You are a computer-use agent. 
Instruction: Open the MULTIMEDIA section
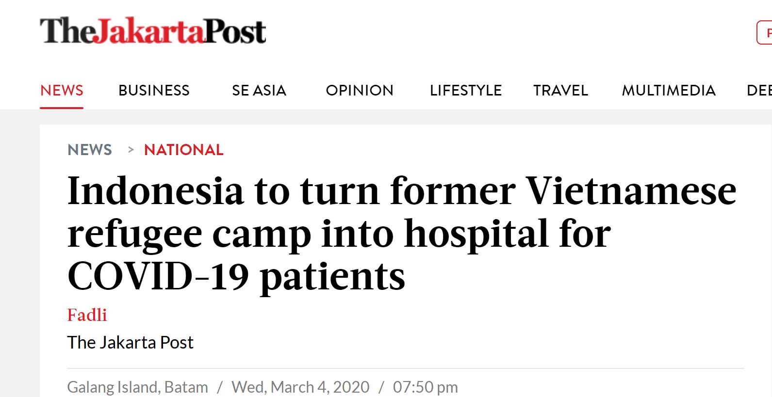(668, 91)
